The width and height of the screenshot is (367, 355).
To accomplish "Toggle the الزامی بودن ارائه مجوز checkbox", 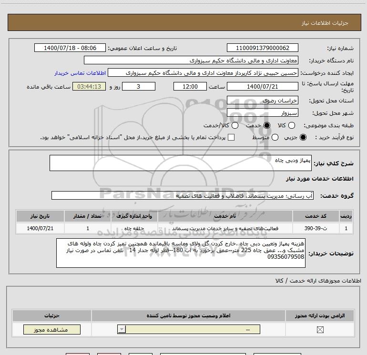I will pyautogui.click(x=320, y=330).
